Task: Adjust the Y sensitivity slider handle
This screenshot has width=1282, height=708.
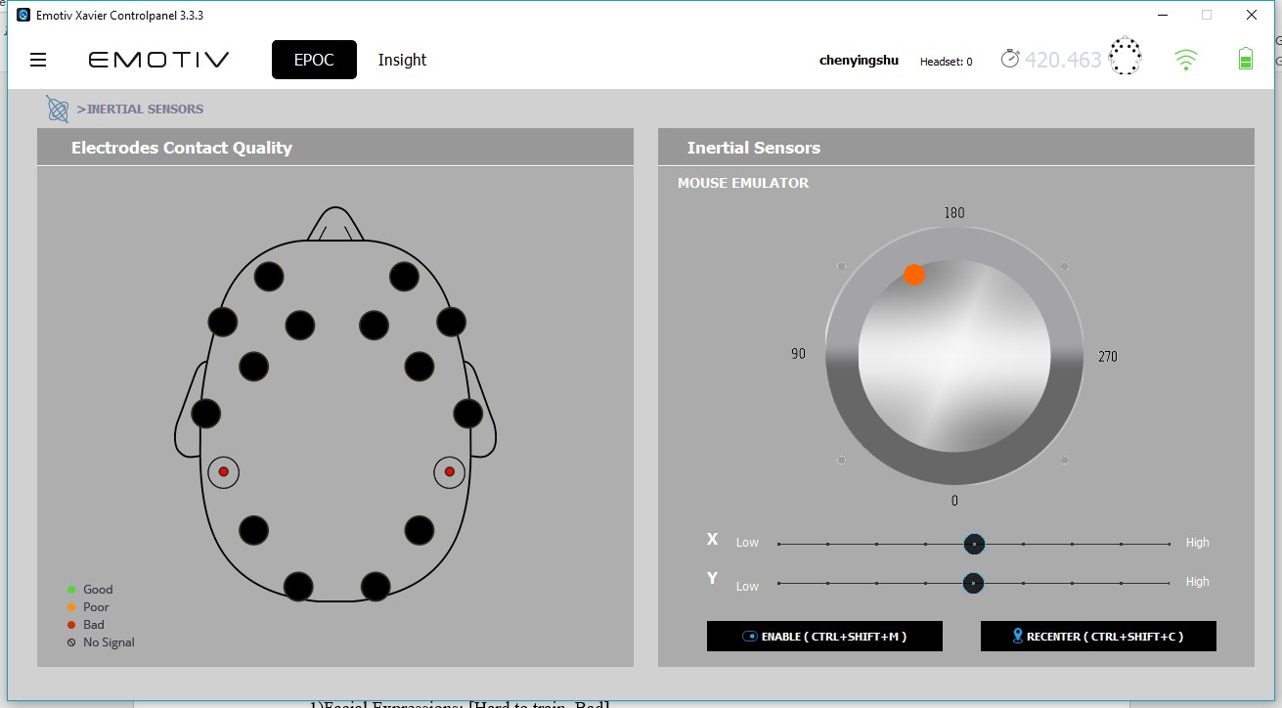Action: click(x=973, y=583)
